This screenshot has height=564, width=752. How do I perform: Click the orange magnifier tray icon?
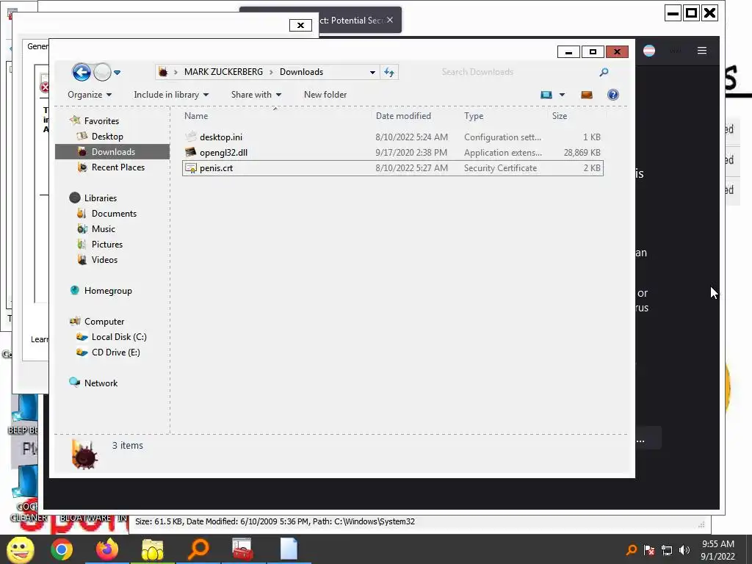(632, 550)
